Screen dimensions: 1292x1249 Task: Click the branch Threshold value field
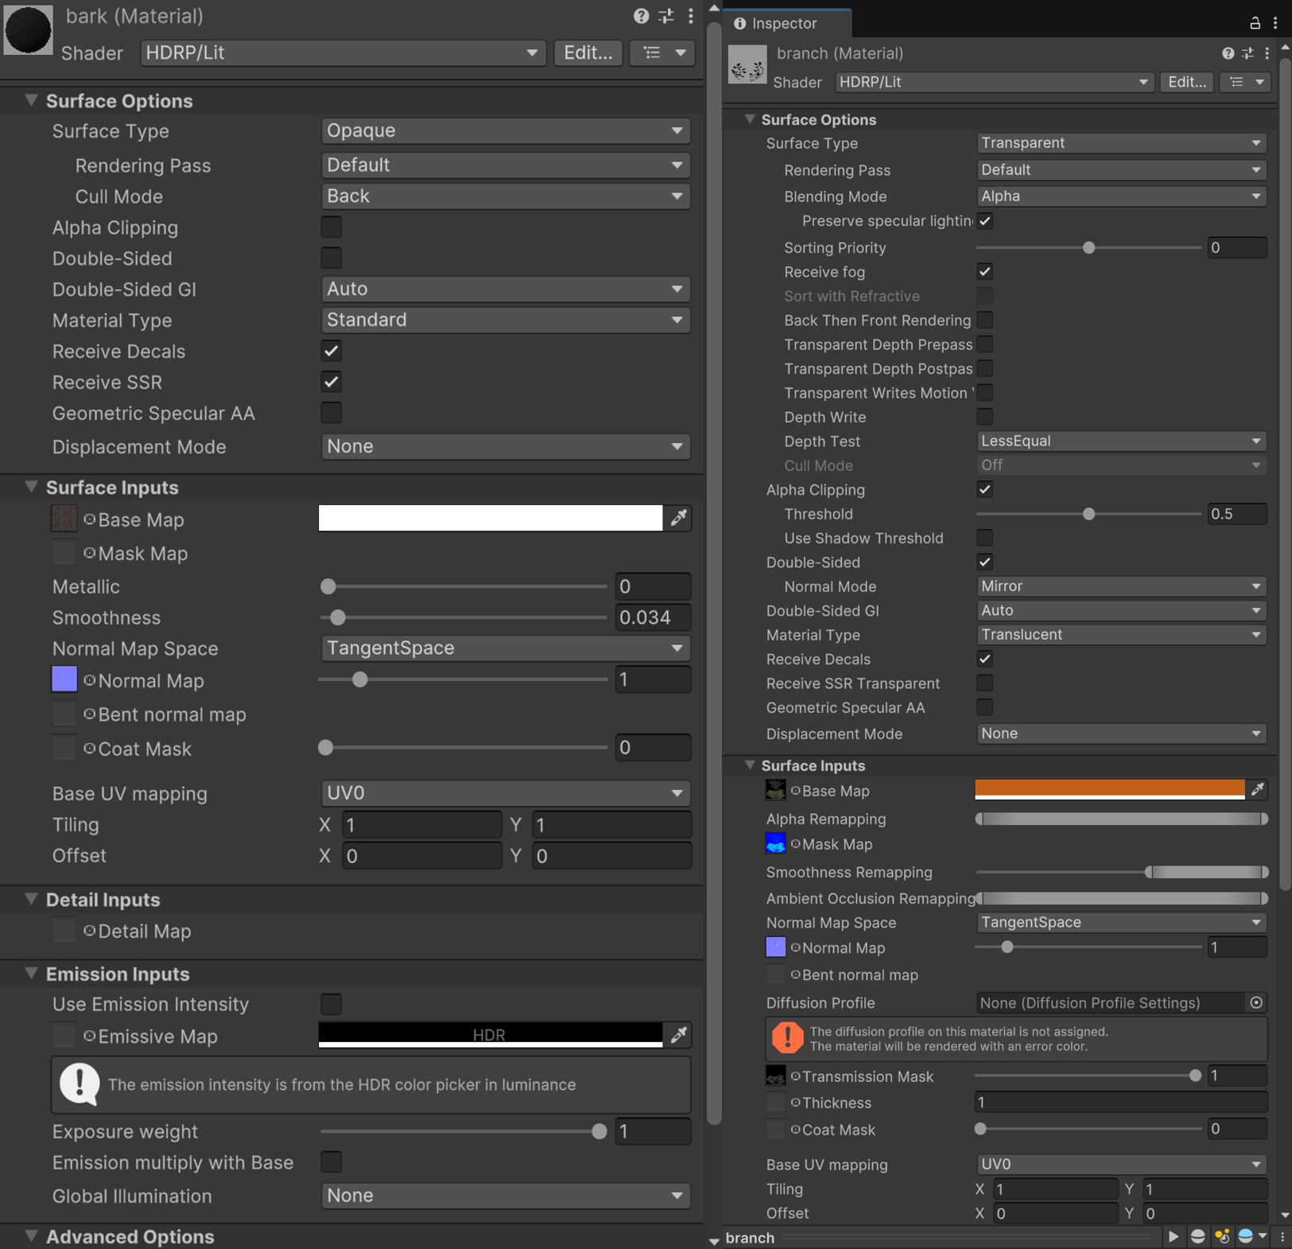pos(1236,514)
